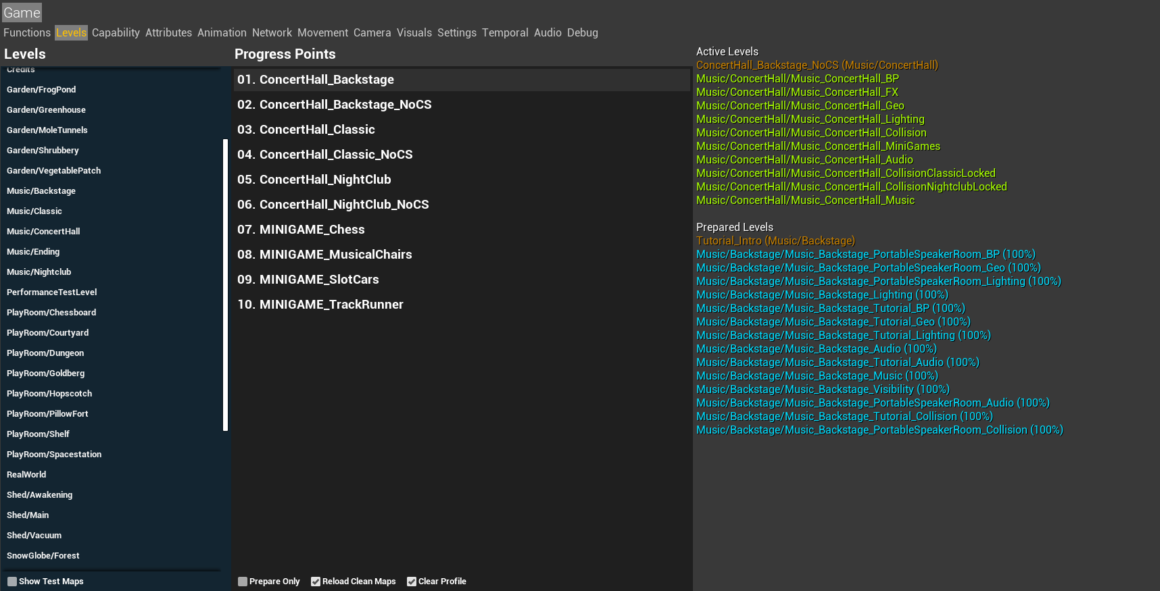Launch 10. MINIGAME_TrackRunner progress point
Screen dimensions: 1160x591
click(462, 305)
